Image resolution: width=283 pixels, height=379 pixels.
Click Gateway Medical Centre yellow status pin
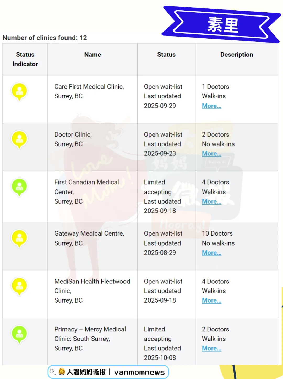(x=19, y=238)
